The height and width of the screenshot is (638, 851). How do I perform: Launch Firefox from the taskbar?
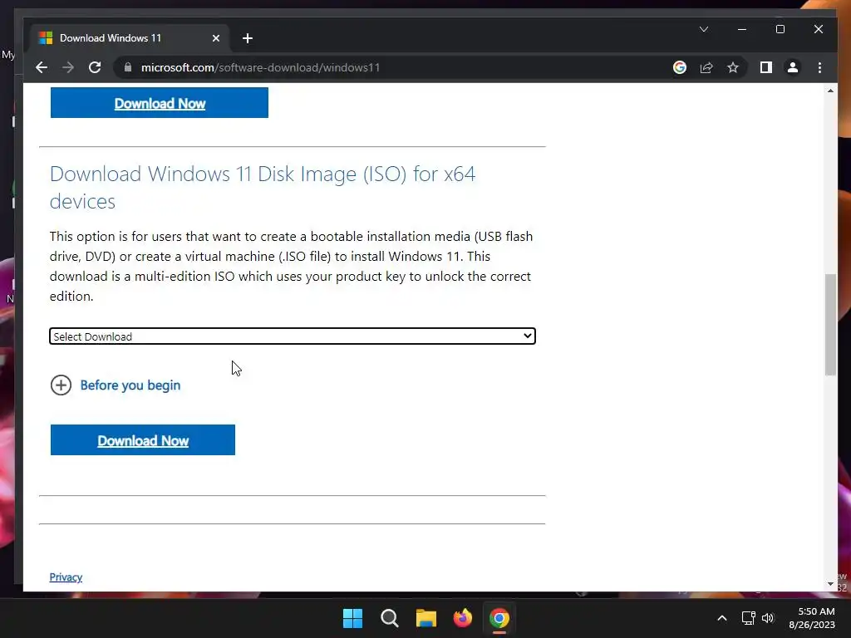463,618
